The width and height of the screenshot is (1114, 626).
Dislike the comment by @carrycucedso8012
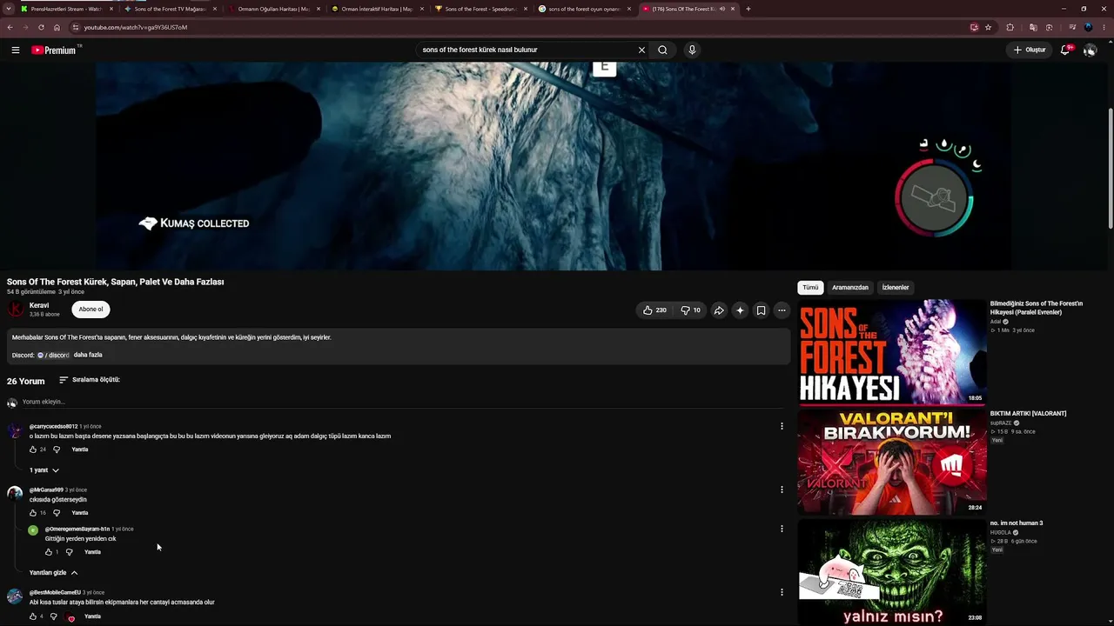pyautogui.click(x=57, y=450)
